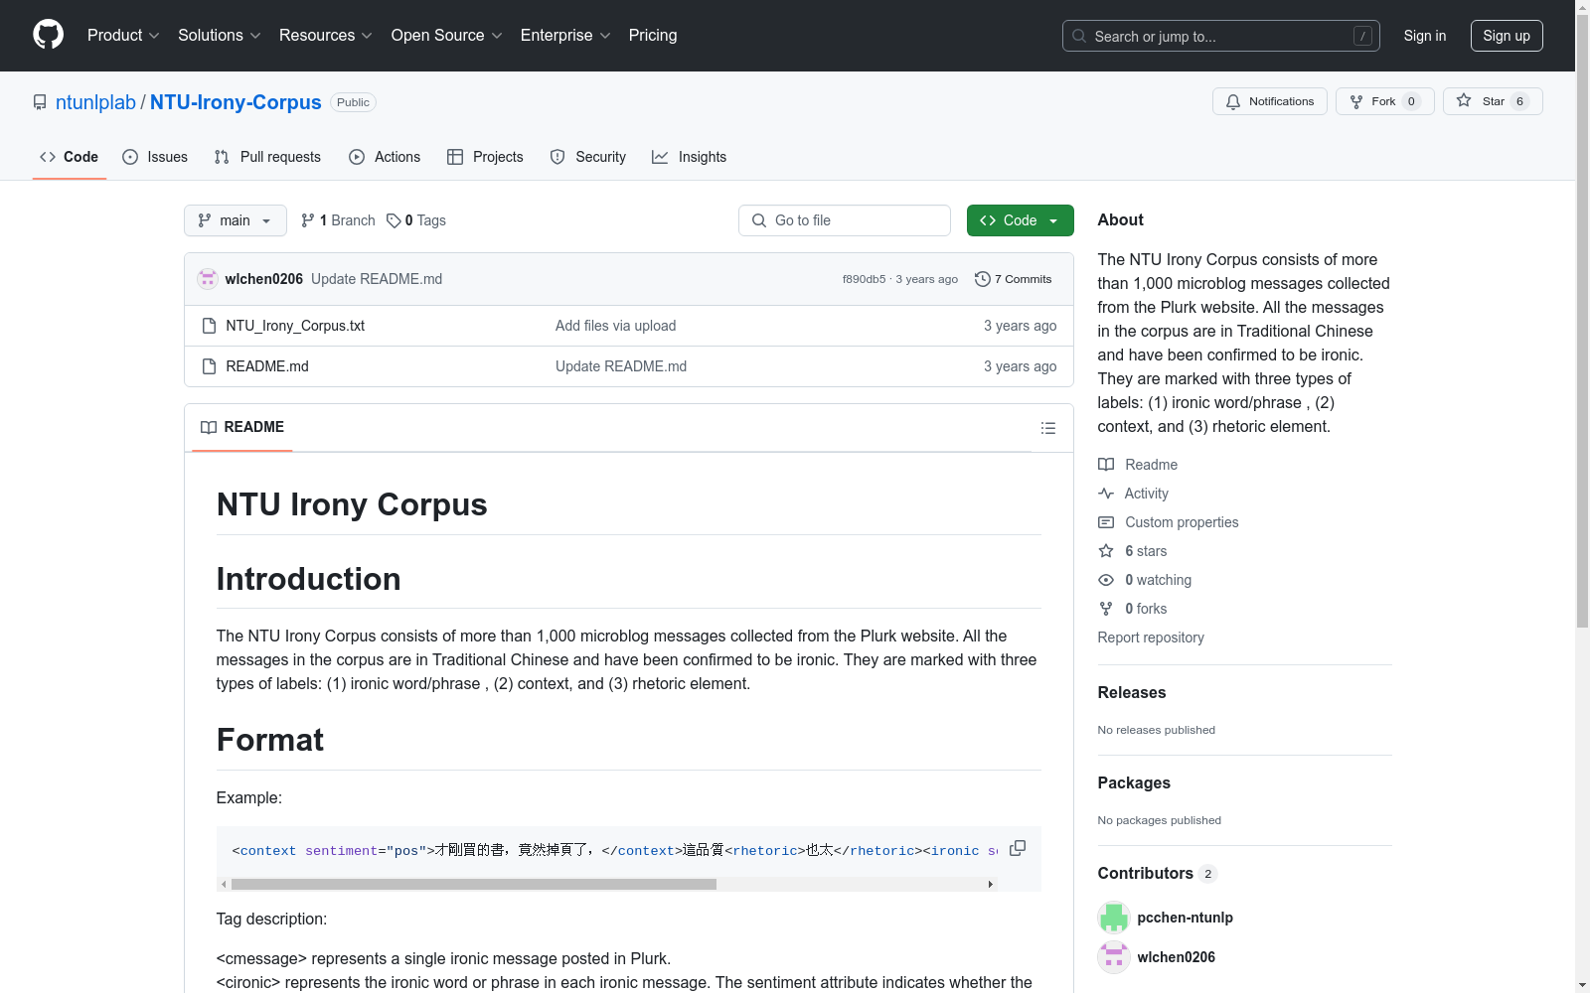The height and width of the screenshot is (993, 1590).
Task: Click the tag icon next to Tags
Action: (x=394, y=220)
